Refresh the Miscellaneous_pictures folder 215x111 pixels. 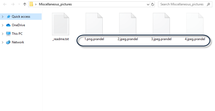point(152,4)
